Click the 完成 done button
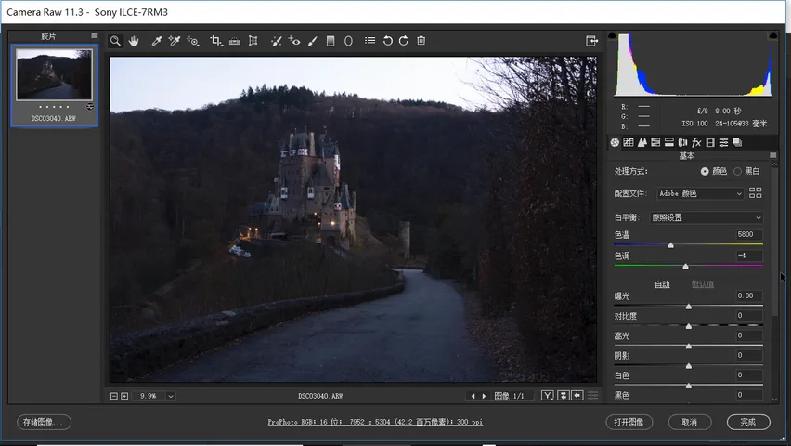Viewport: 791px width, 446px height. point(748,422)
